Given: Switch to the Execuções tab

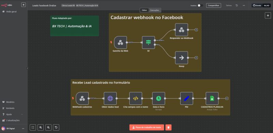Looking at the screenshot, I should (155, 10).
